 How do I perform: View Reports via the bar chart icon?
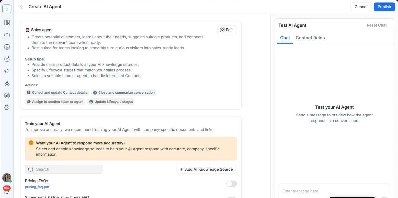click(7, 95)
